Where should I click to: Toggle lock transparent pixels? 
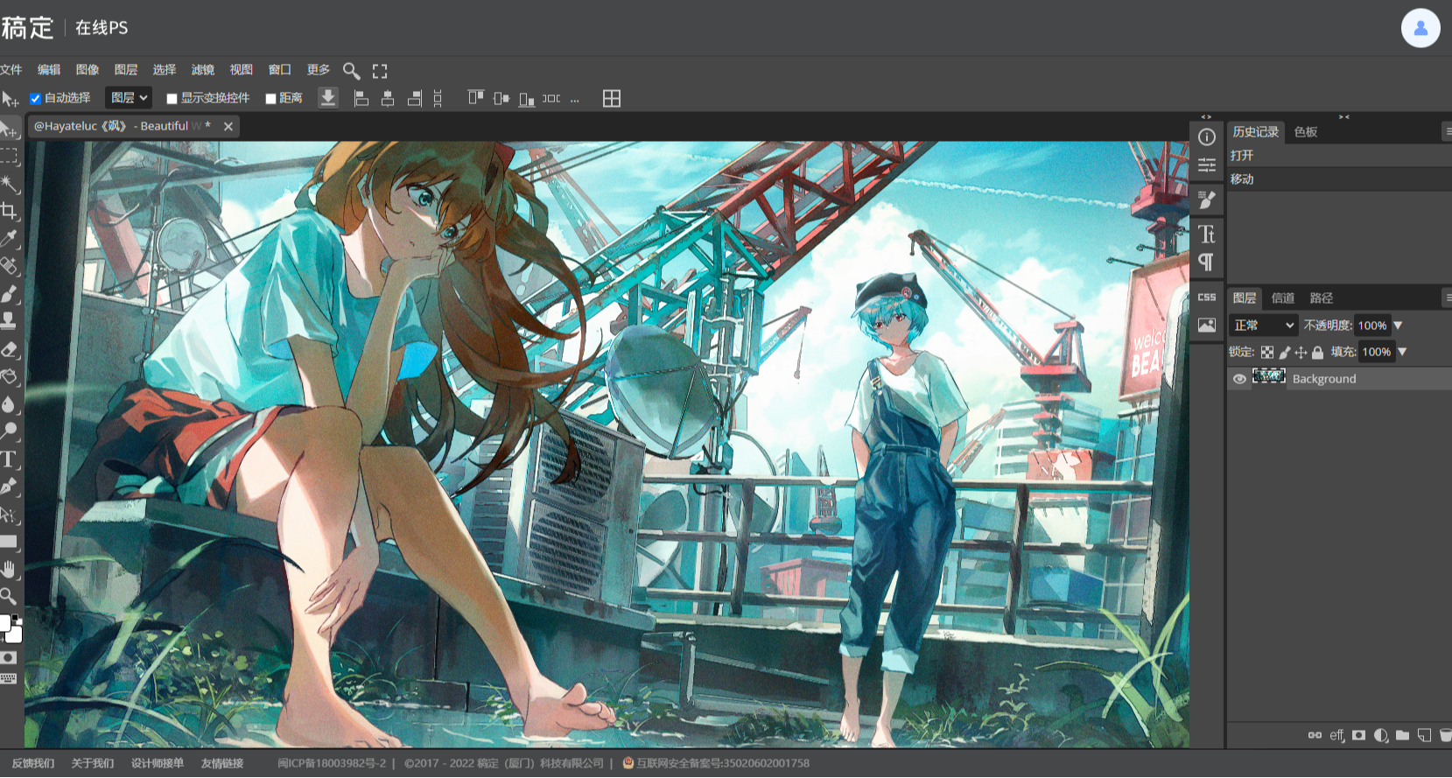tap(1267, 353)
